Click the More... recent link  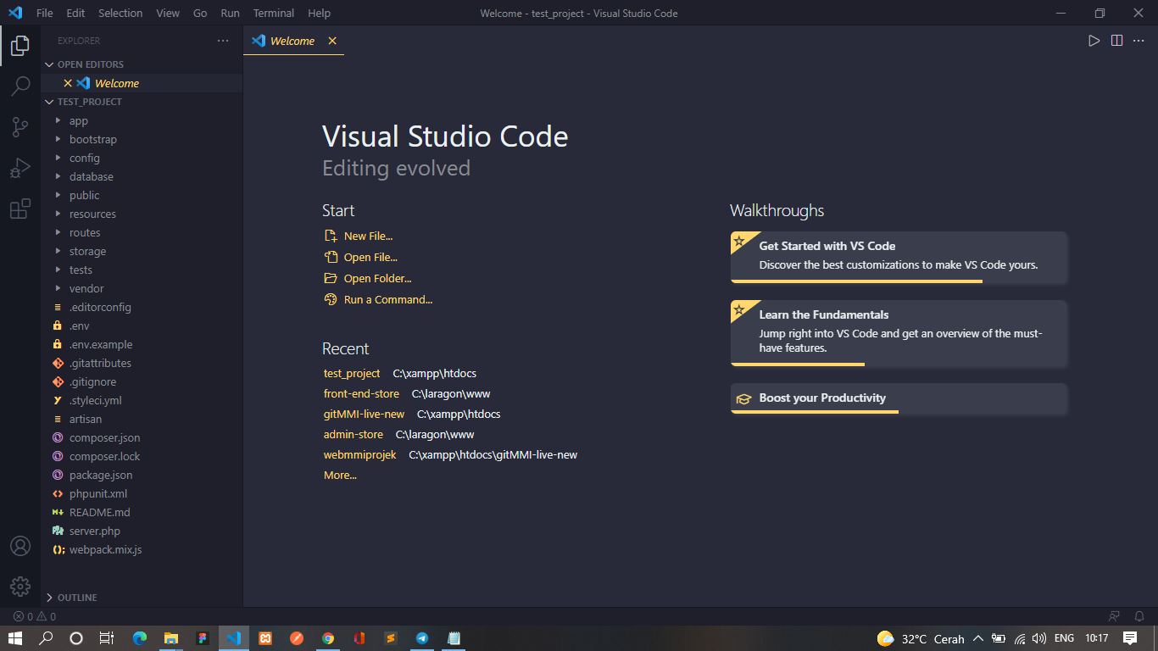(x=340, y=476)
